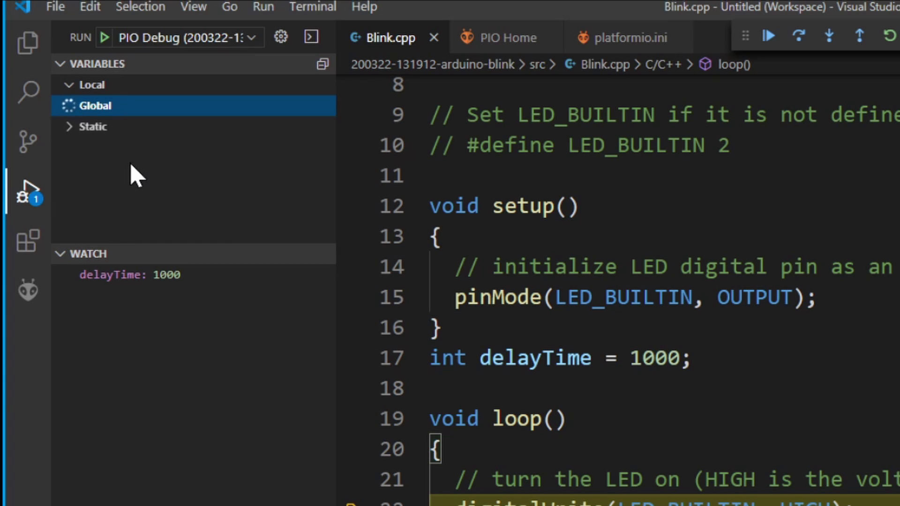Viewport: 900px width, 506px height.
Task: Open the Explorer view in activity bar
Action: [28, 43]
